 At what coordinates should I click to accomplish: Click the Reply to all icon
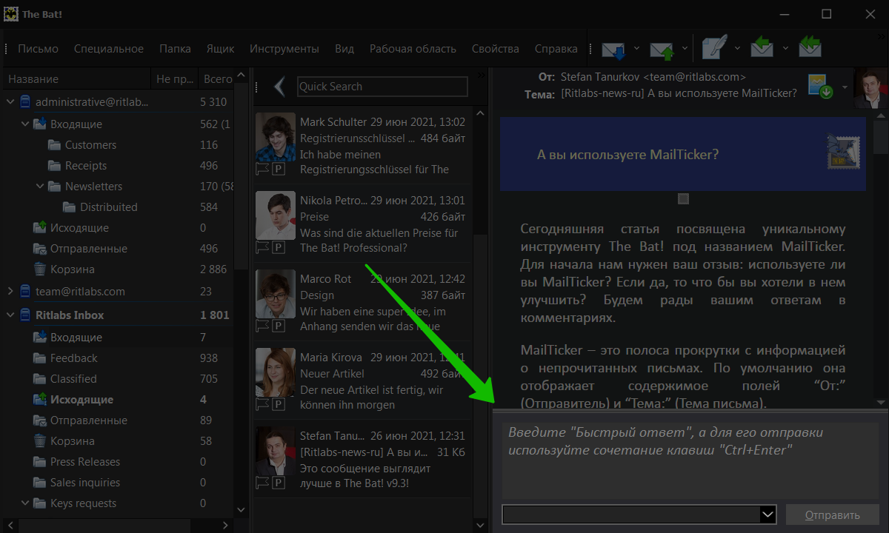click(x=810, y=48)
